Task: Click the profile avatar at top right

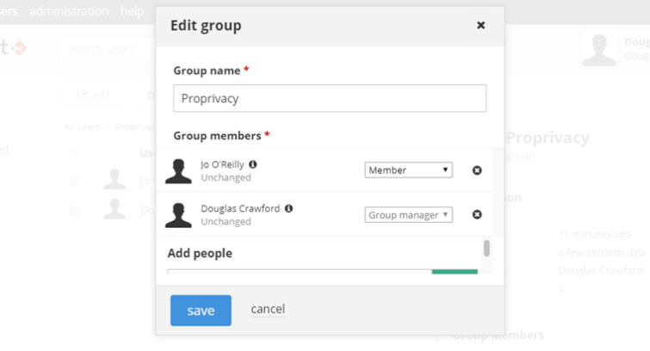Action: tap(599, 50)
